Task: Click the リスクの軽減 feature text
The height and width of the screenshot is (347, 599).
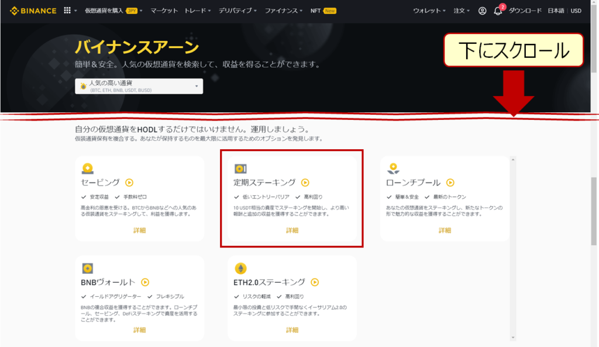Action: (257, 297)
